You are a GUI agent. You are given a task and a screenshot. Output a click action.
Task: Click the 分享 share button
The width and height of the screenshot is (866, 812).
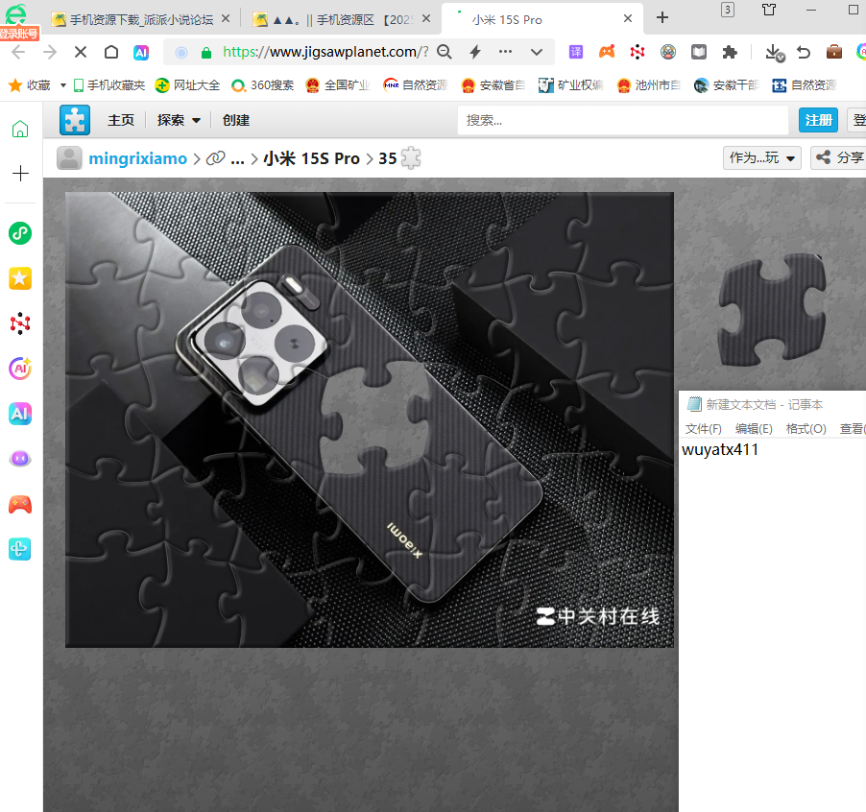pos(839,157)
